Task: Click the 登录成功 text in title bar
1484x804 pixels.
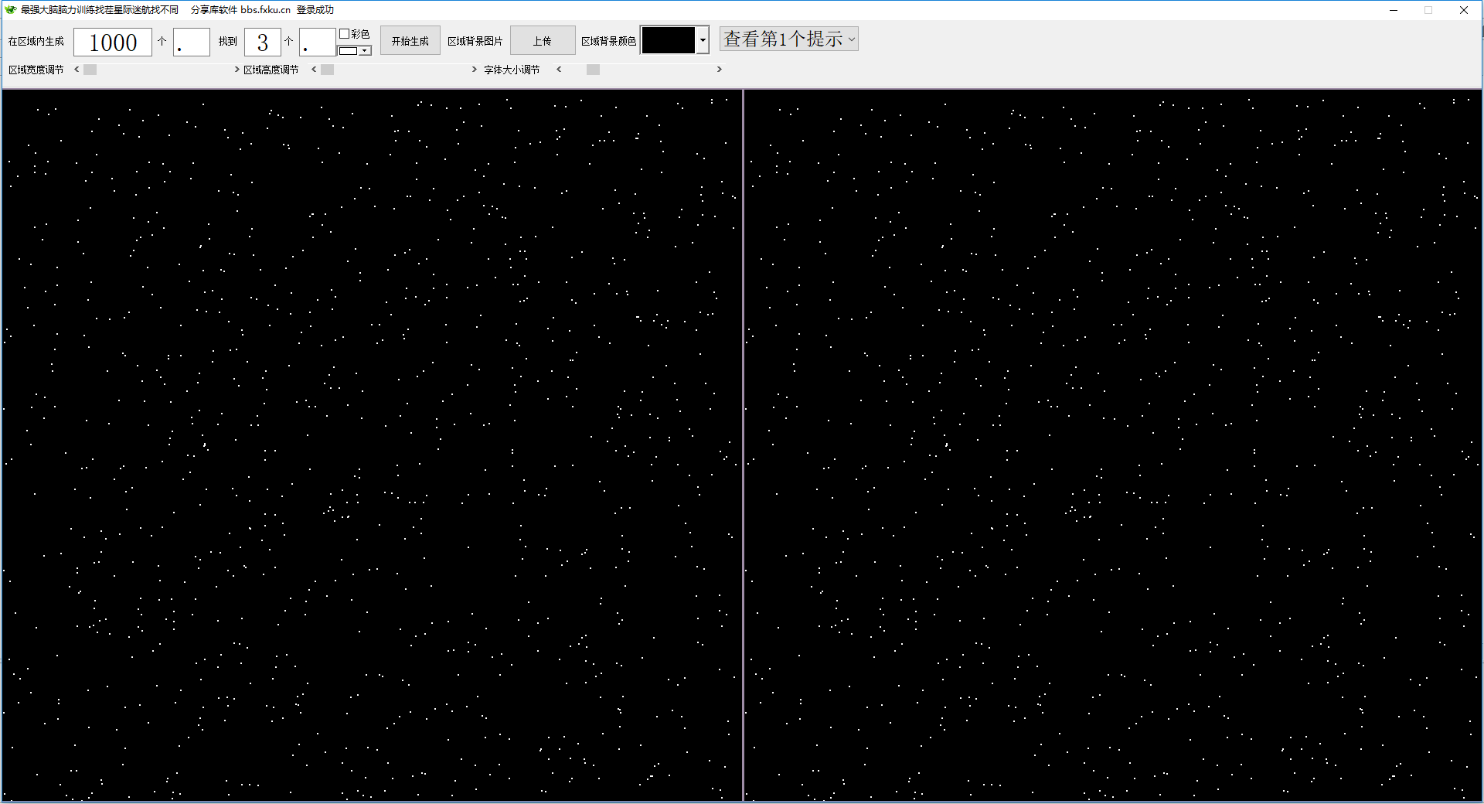Action: click(x=315, y=10)
